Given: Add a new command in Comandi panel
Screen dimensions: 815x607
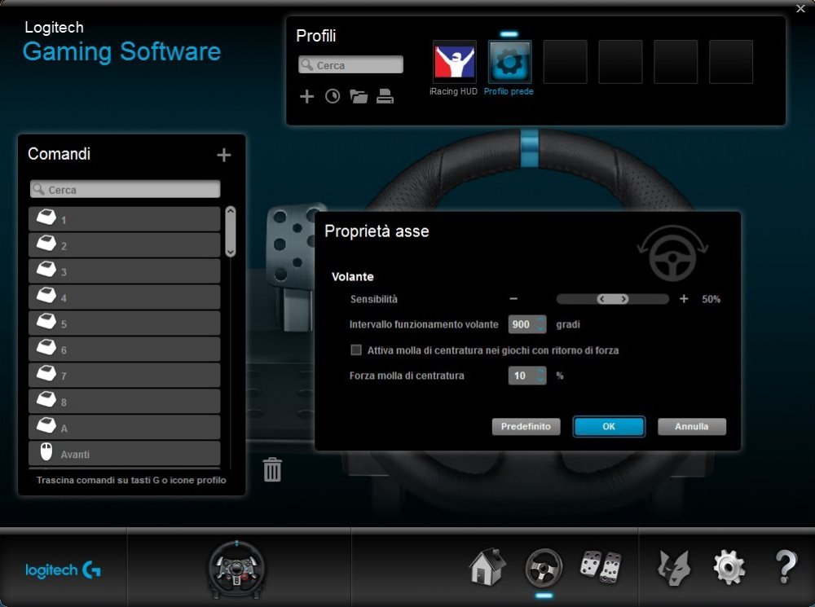Looking at the screenshot, I should tap(224, 155).
